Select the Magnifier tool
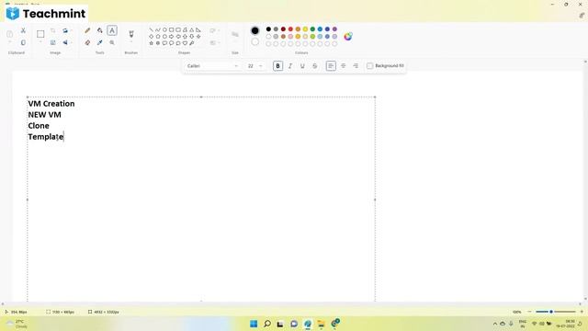Image resolution: width=588 pixels, height=331 pixels. point(112,43)
